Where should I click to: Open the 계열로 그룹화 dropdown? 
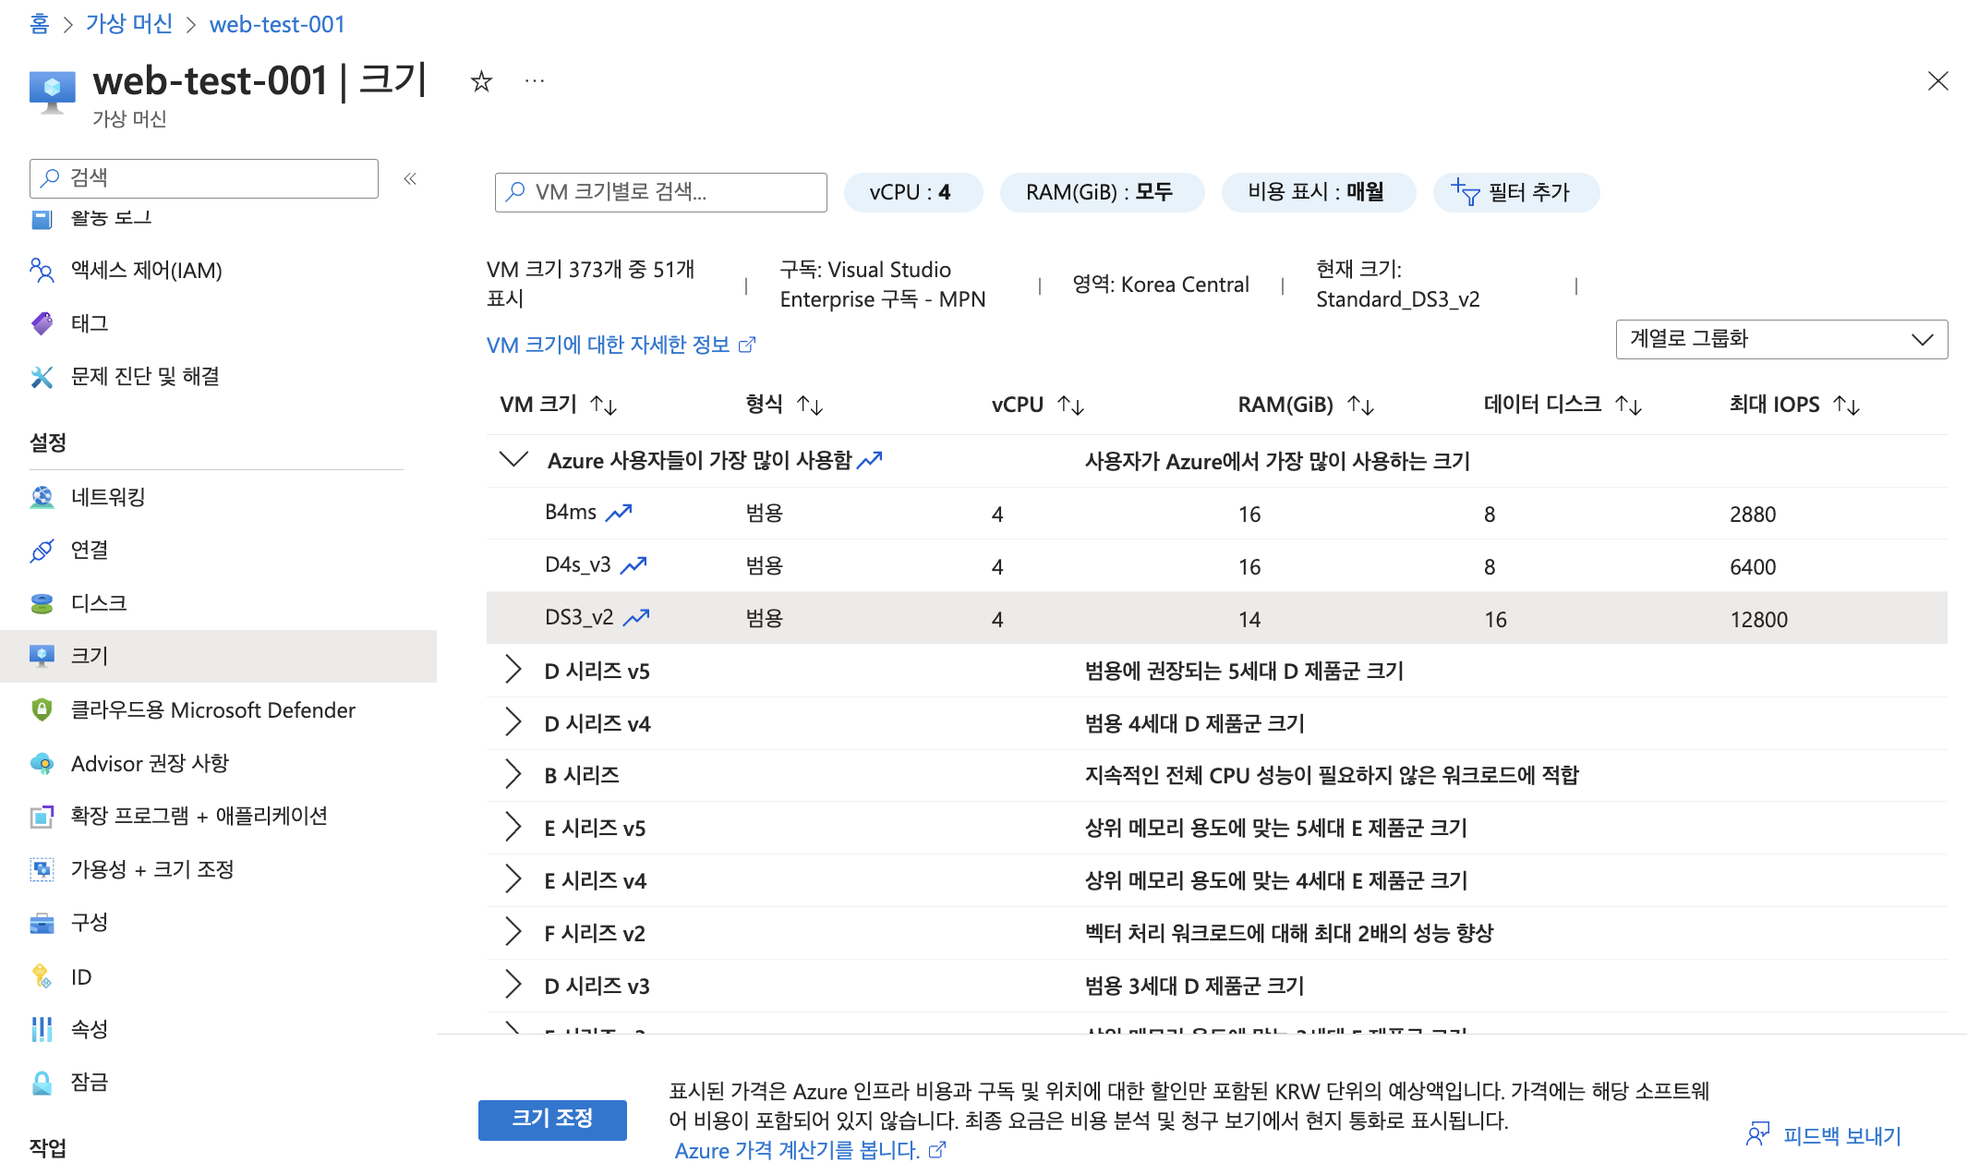pos(1780,339)
